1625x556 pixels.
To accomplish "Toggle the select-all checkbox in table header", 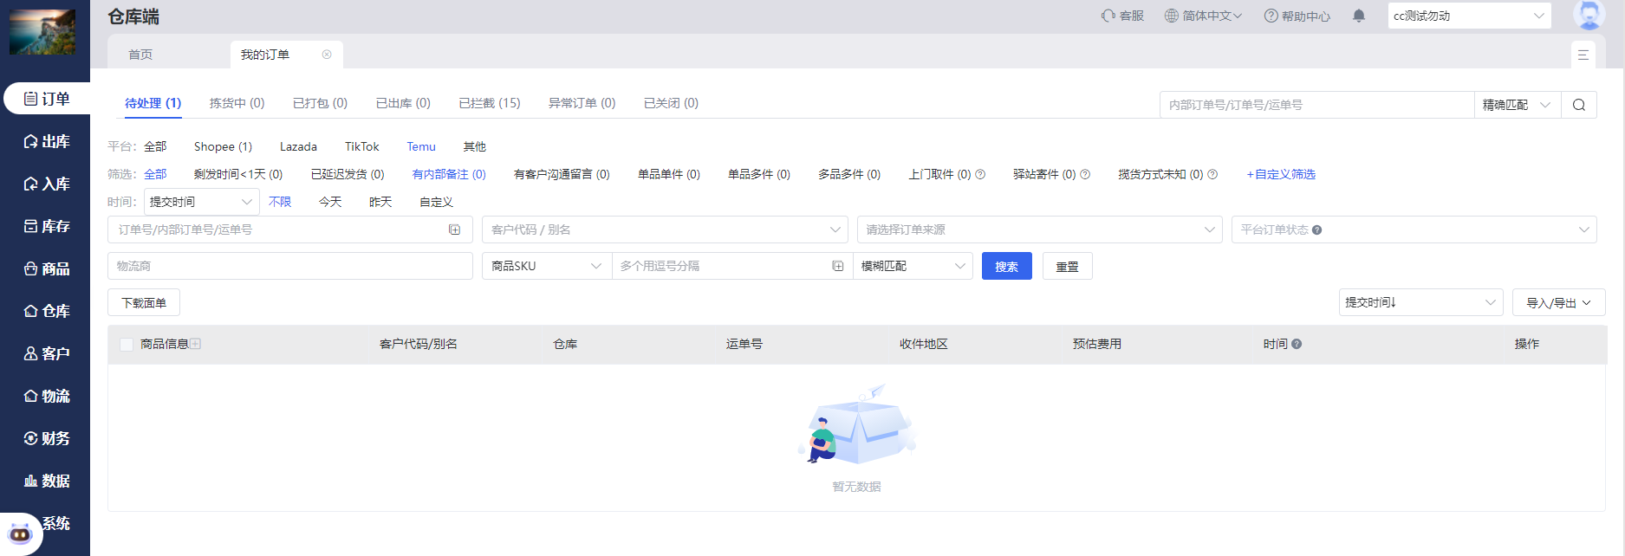I will pyautogui.click(x=127, y=345).
